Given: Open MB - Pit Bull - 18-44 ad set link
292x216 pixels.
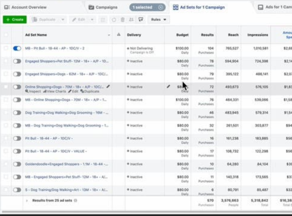Looking at the screenshot, I should pos(55,49).
